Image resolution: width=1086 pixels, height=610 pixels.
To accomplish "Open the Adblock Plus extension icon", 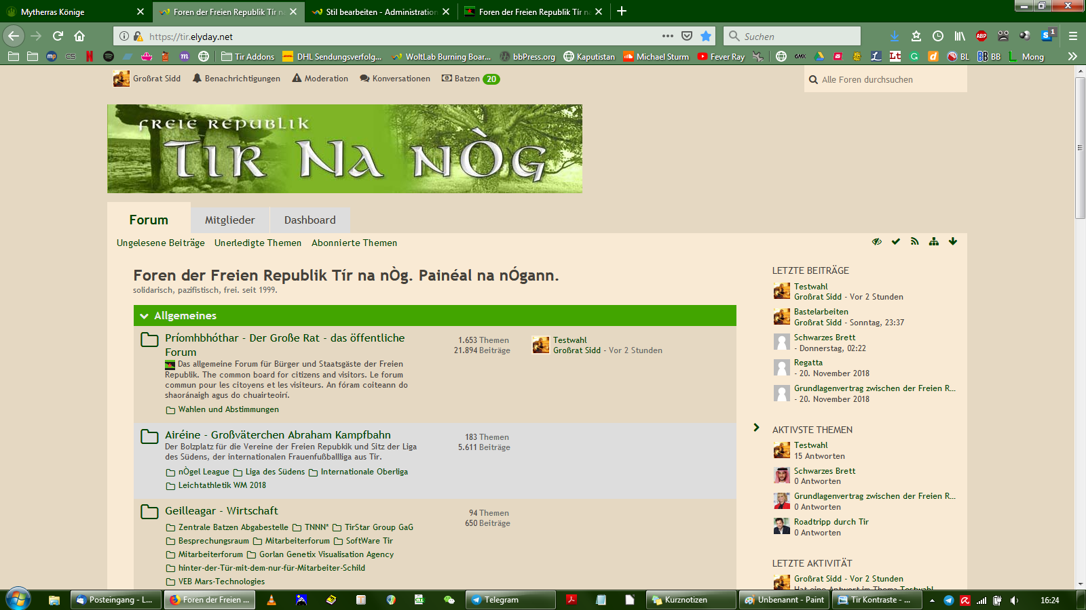I will pyautogui.click(x=981, y=36).
